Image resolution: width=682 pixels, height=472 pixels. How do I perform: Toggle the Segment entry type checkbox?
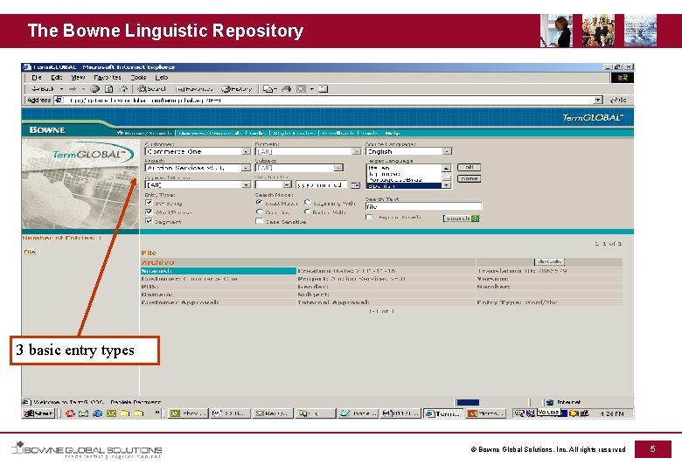(x=150, y=221)
